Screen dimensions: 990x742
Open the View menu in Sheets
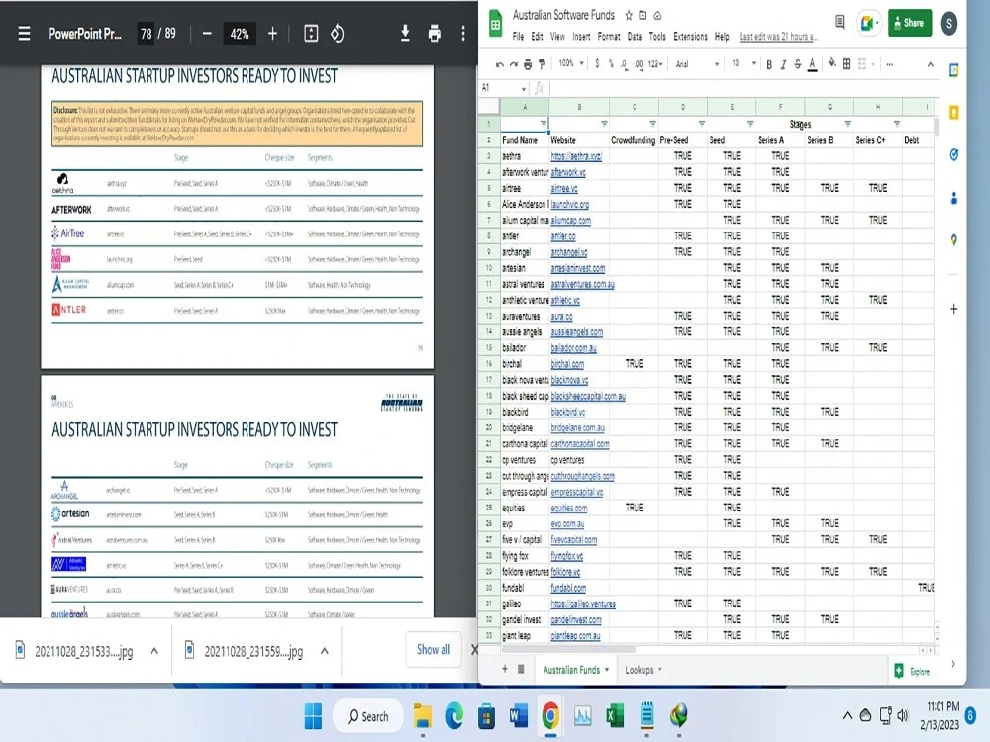click(557, 37)
